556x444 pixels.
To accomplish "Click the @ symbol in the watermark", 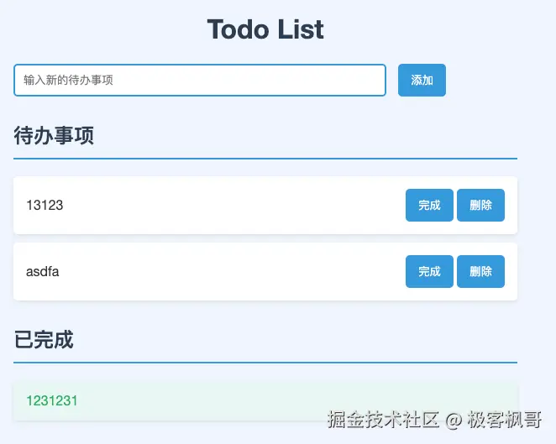I will coord(454,420).
